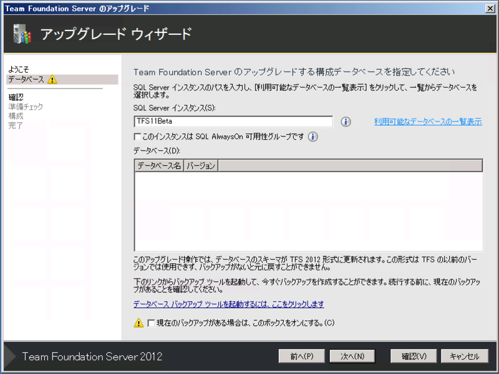
Task: Click the 次へ(N) button
Action: point(352,356)
